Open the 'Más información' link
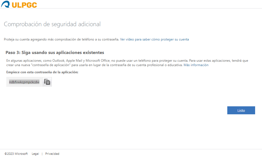 point(196,65)
